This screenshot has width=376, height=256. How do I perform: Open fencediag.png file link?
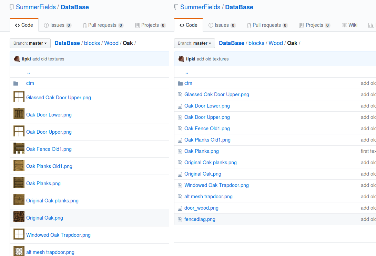200,219
